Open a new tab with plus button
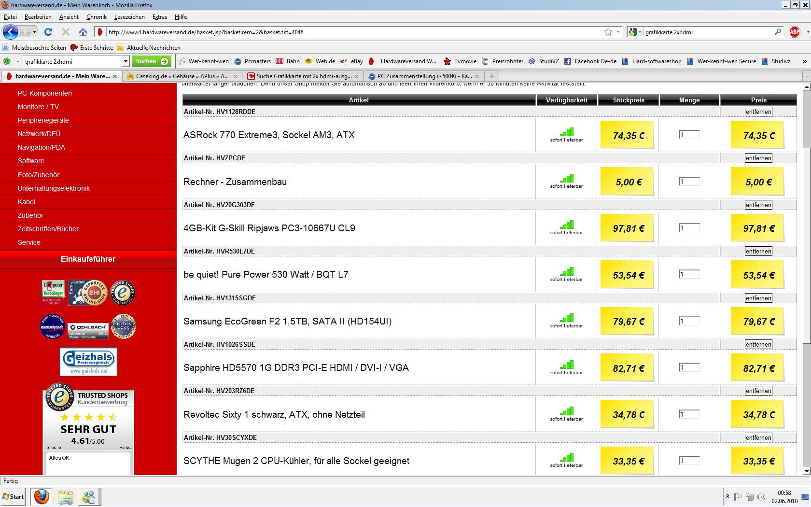The height and width of the screenshot is (507, 811). (491, 76)
